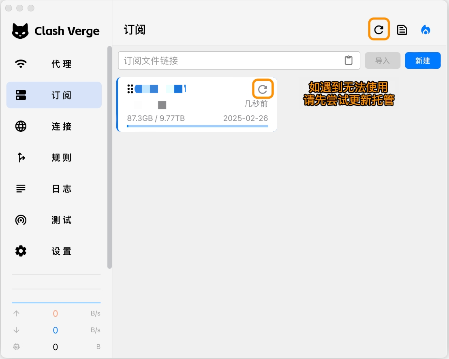Select the 规则 rules arrow icon
Image resolution: width=449 pixels, height=359 pixels.
(x=21, y=157)
